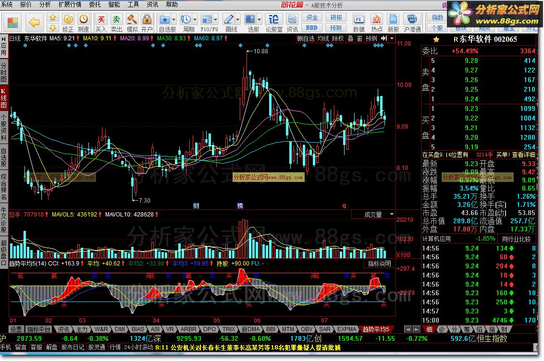Click 指标说明 indicator description
The height and width of the screenshot is (361, 544).
click(380, 264)
